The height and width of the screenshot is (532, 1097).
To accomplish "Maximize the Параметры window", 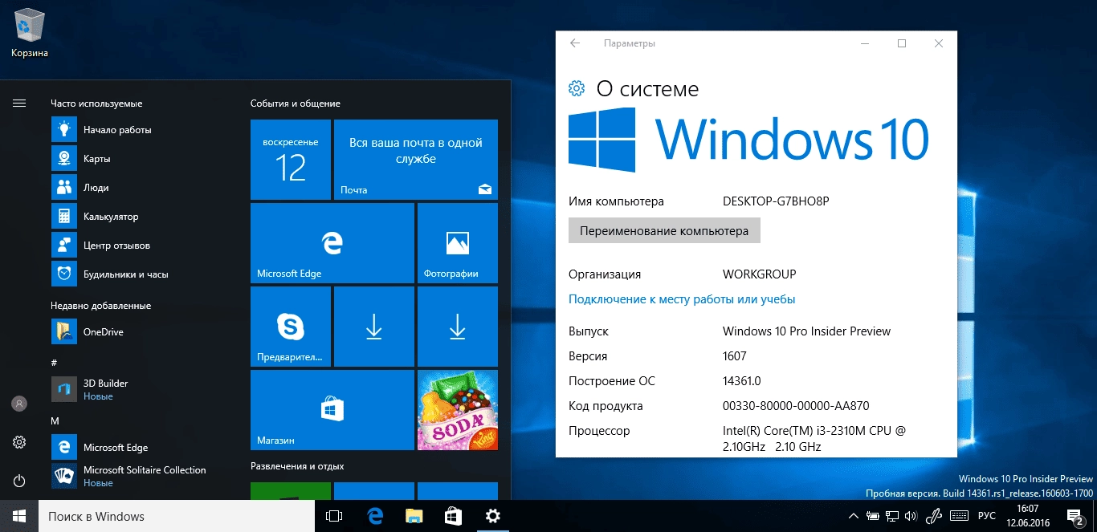I will tap(902, 43).
